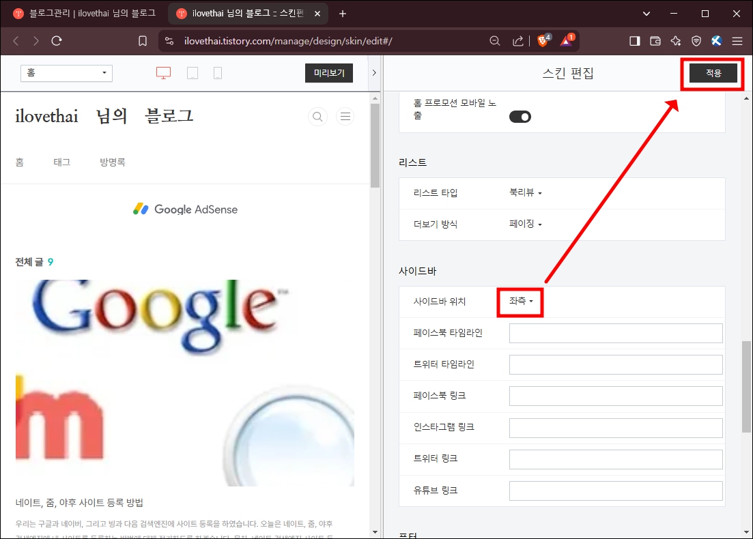Toggle 홈 프로모션 모바일 노출 switch
753x539 pixels.
pyautogui.click(x=520, y=117)
